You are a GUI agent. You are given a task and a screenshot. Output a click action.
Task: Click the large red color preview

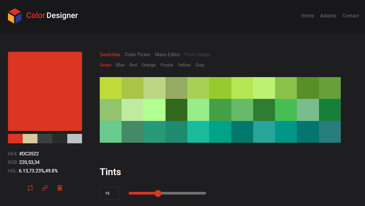point(45,91)
